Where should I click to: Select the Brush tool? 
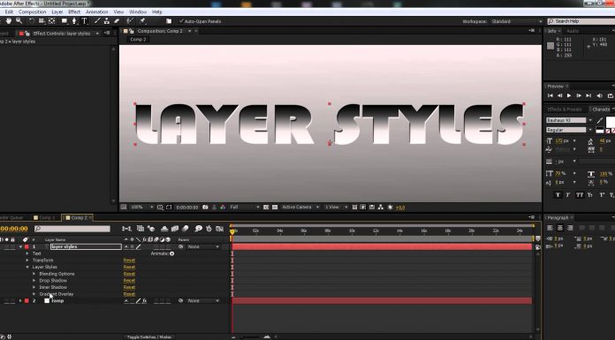tap(97, 21)
